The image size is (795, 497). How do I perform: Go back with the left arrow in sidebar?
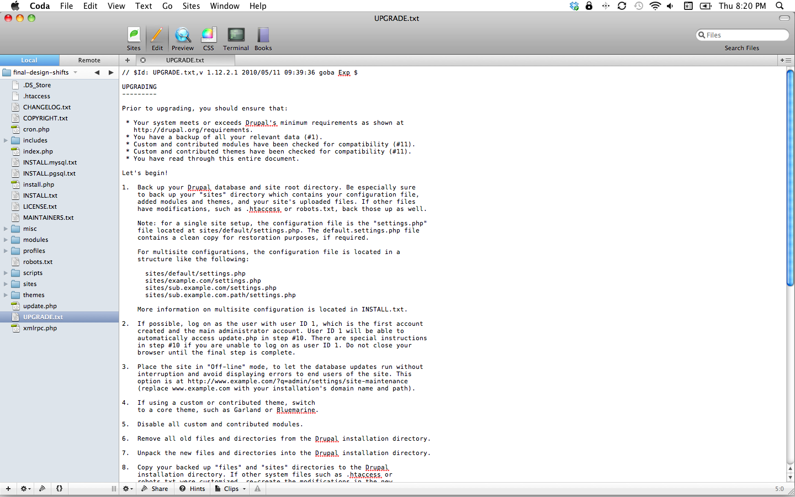coord(97,72)
